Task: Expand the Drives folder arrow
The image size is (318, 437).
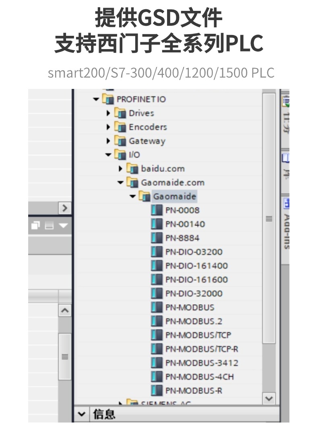Action: tap(108, 113)
